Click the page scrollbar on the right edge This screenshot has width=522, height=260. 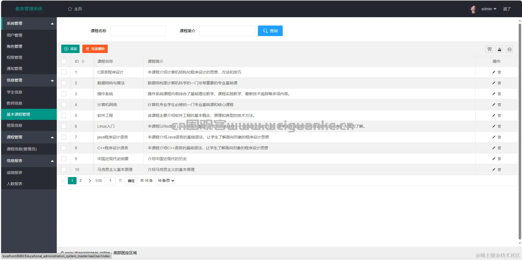pos(520,132)
